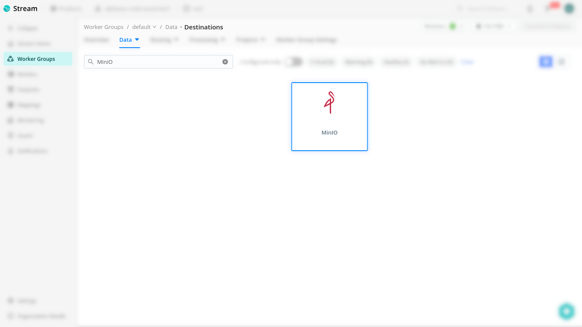
Task: Open the MinIO destination tile
Action: [329, 117]
